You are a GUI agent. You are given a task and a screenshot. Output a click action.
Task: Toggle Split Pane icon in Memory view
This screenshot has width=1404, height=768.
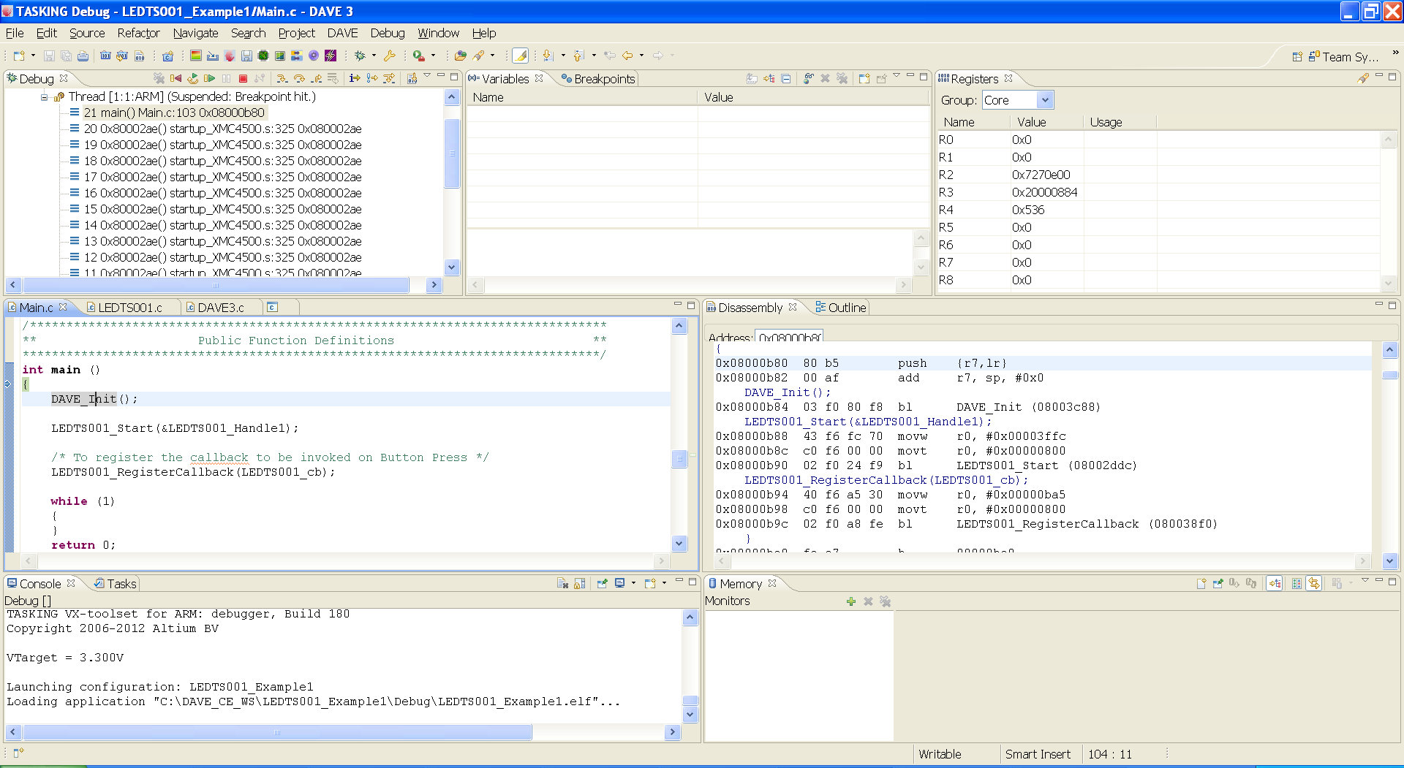[1297, 583]
